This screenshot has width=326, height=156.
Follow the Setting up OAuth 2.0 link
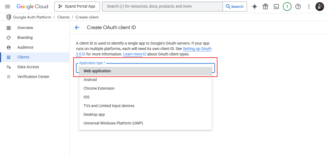point(197,49)
